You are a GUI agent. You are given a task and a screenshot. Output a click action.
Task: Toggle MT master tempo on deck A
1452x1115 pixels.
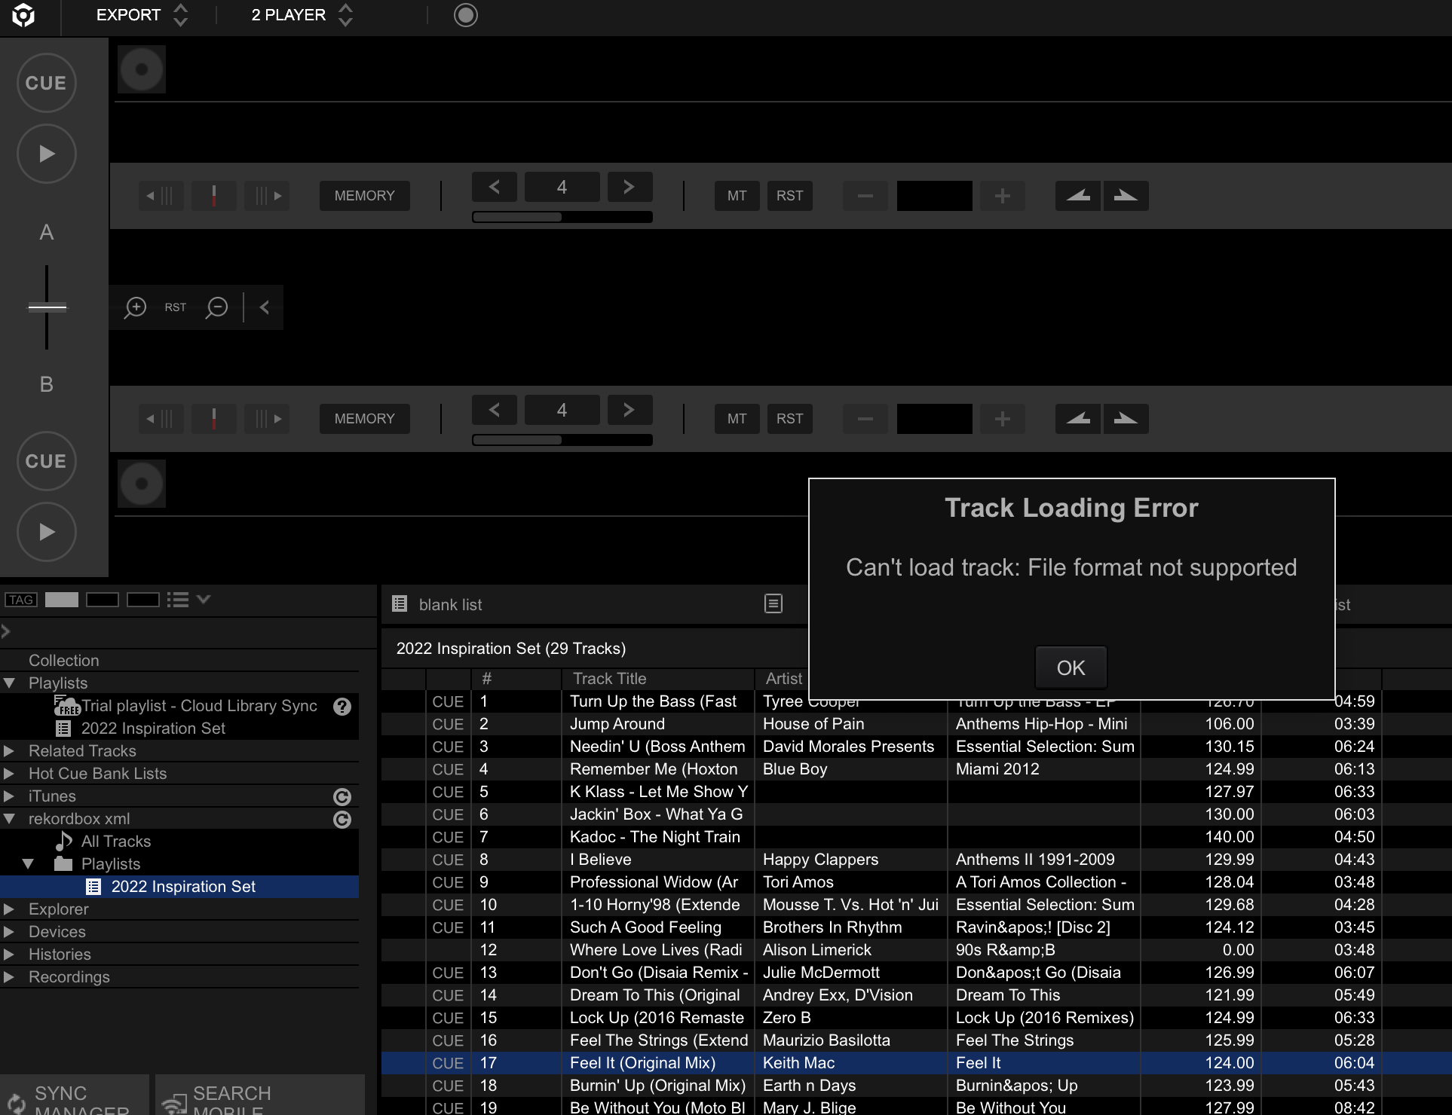(x=737, y=196)
